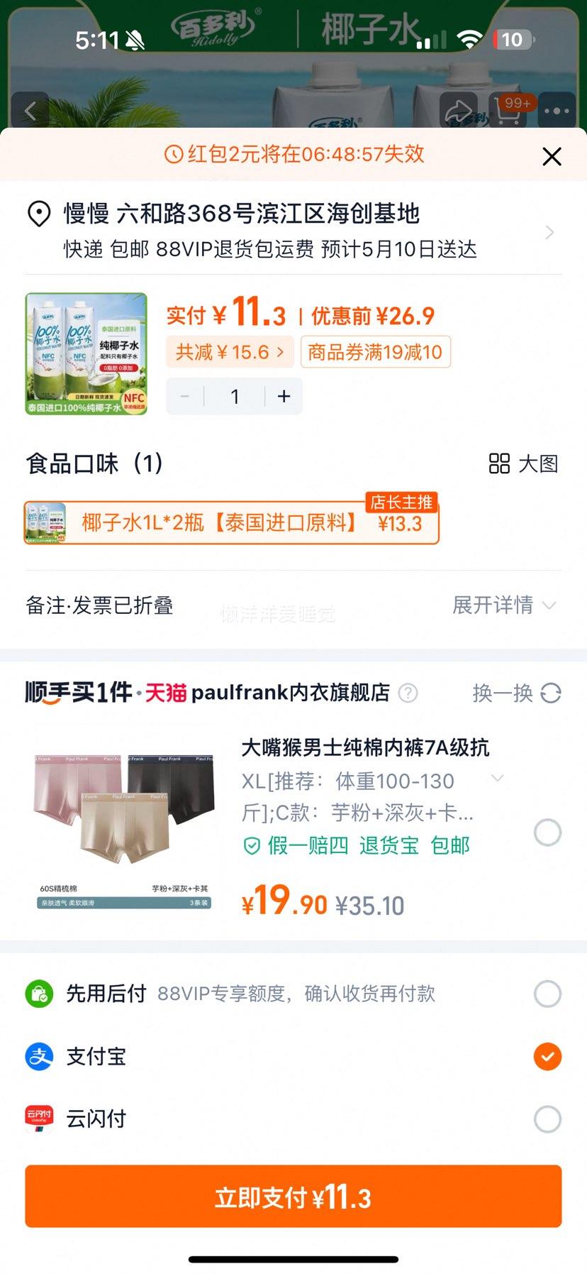
Task: Expand the 共减¥15.6 discount details
Action: 230,352
